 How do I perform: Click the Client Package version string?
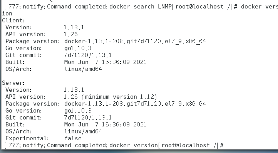click(135, 41)
